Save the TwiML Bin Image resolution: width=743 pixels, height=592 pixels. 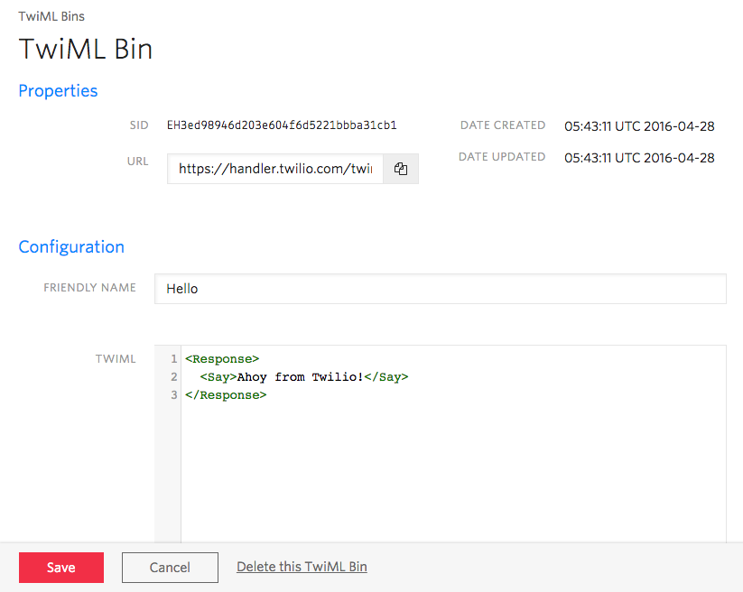(x=61, y=568)
